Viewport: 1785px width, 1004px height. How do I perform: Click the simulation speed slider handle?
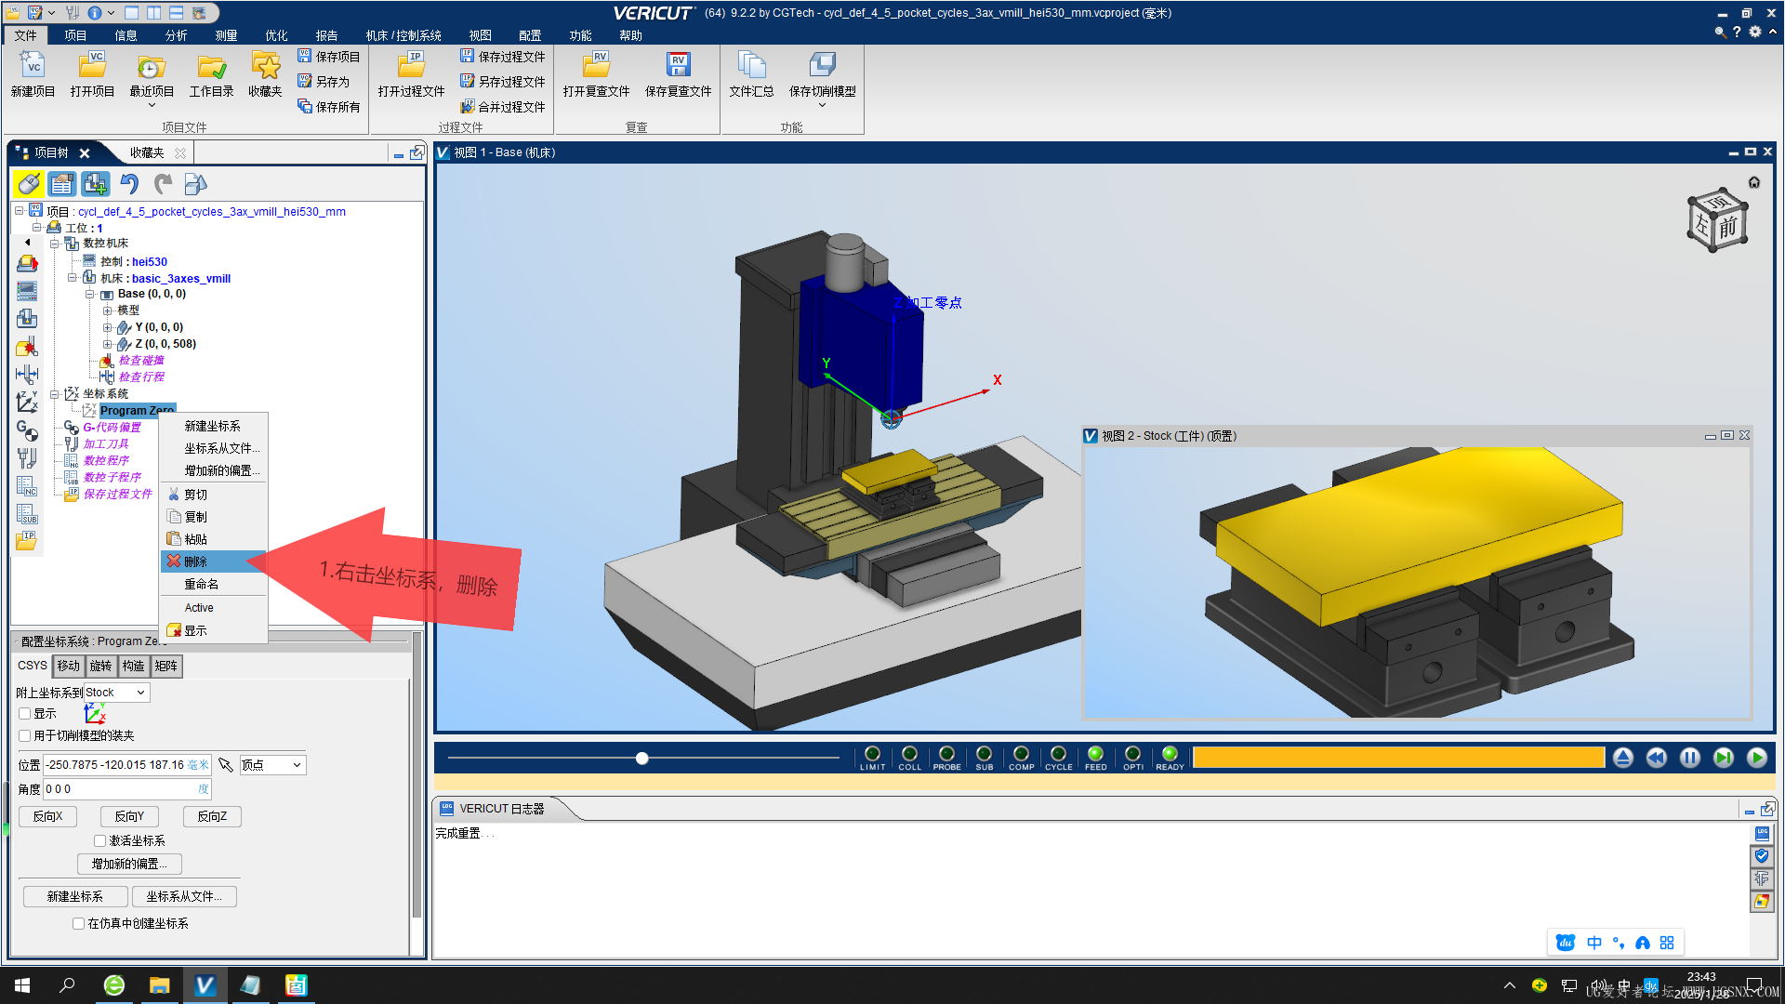(641, 759)
